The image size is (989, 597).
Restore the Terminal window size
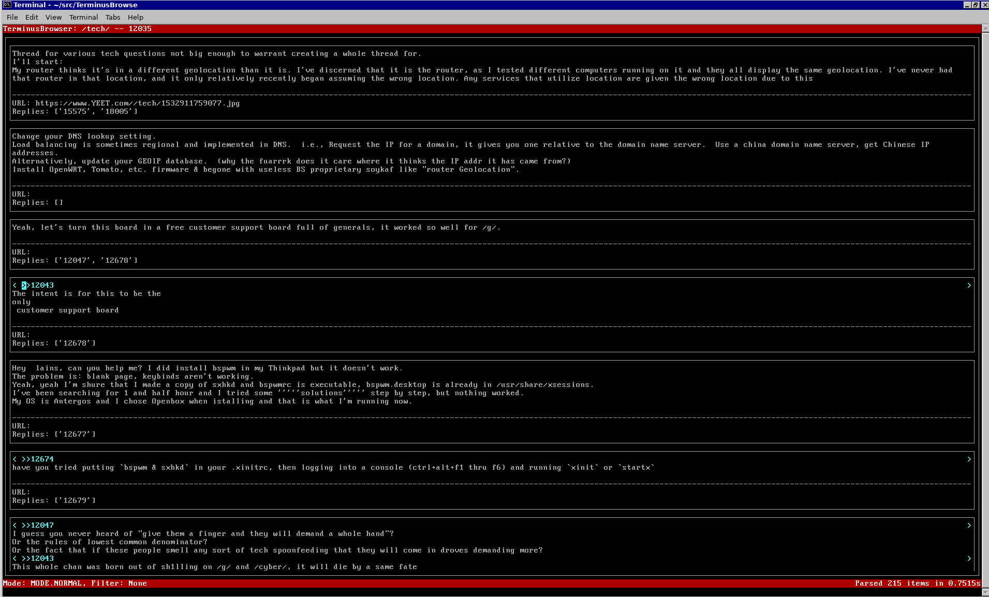point(976,5)
